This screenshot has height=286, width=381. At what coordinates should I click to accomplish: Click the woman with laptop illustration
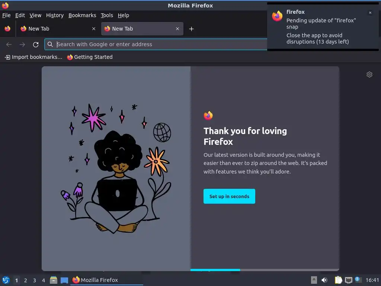(x=116, y=168)
